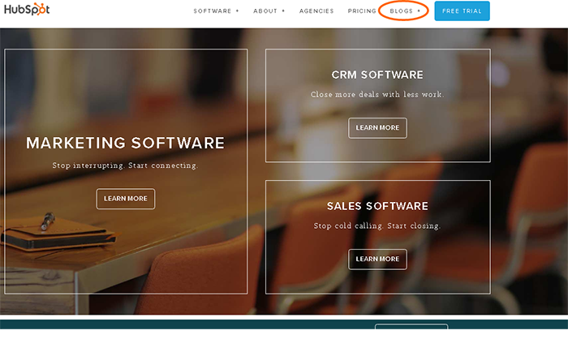Expand the Software dropdown arrow

pyautogui.click(x=237, y=11)
